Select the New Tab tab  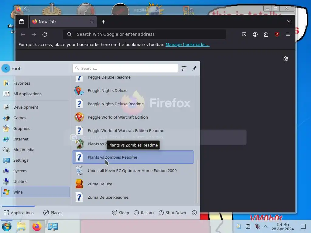coord(63,22)
